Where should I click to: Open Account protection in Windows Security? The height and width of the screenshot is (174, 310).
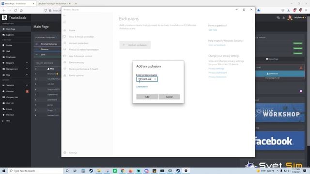pos(78,43)
